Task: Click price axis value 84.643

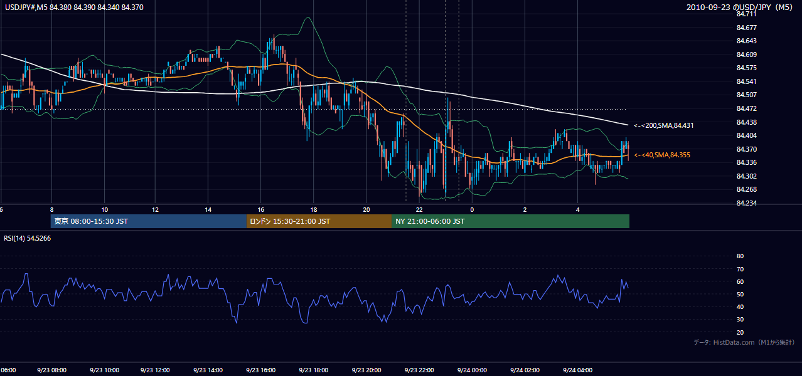Action: [746, 41]
